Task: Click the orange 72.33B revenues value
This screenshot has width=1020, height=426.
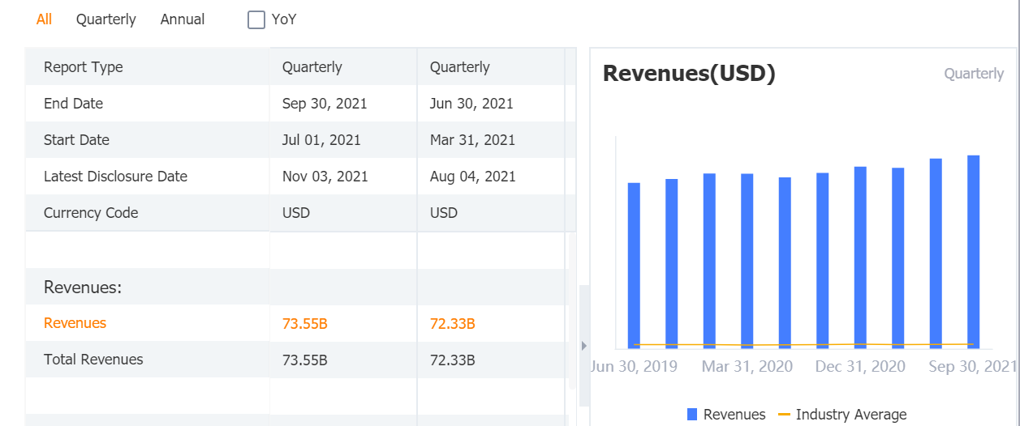Action: (453, 324)
